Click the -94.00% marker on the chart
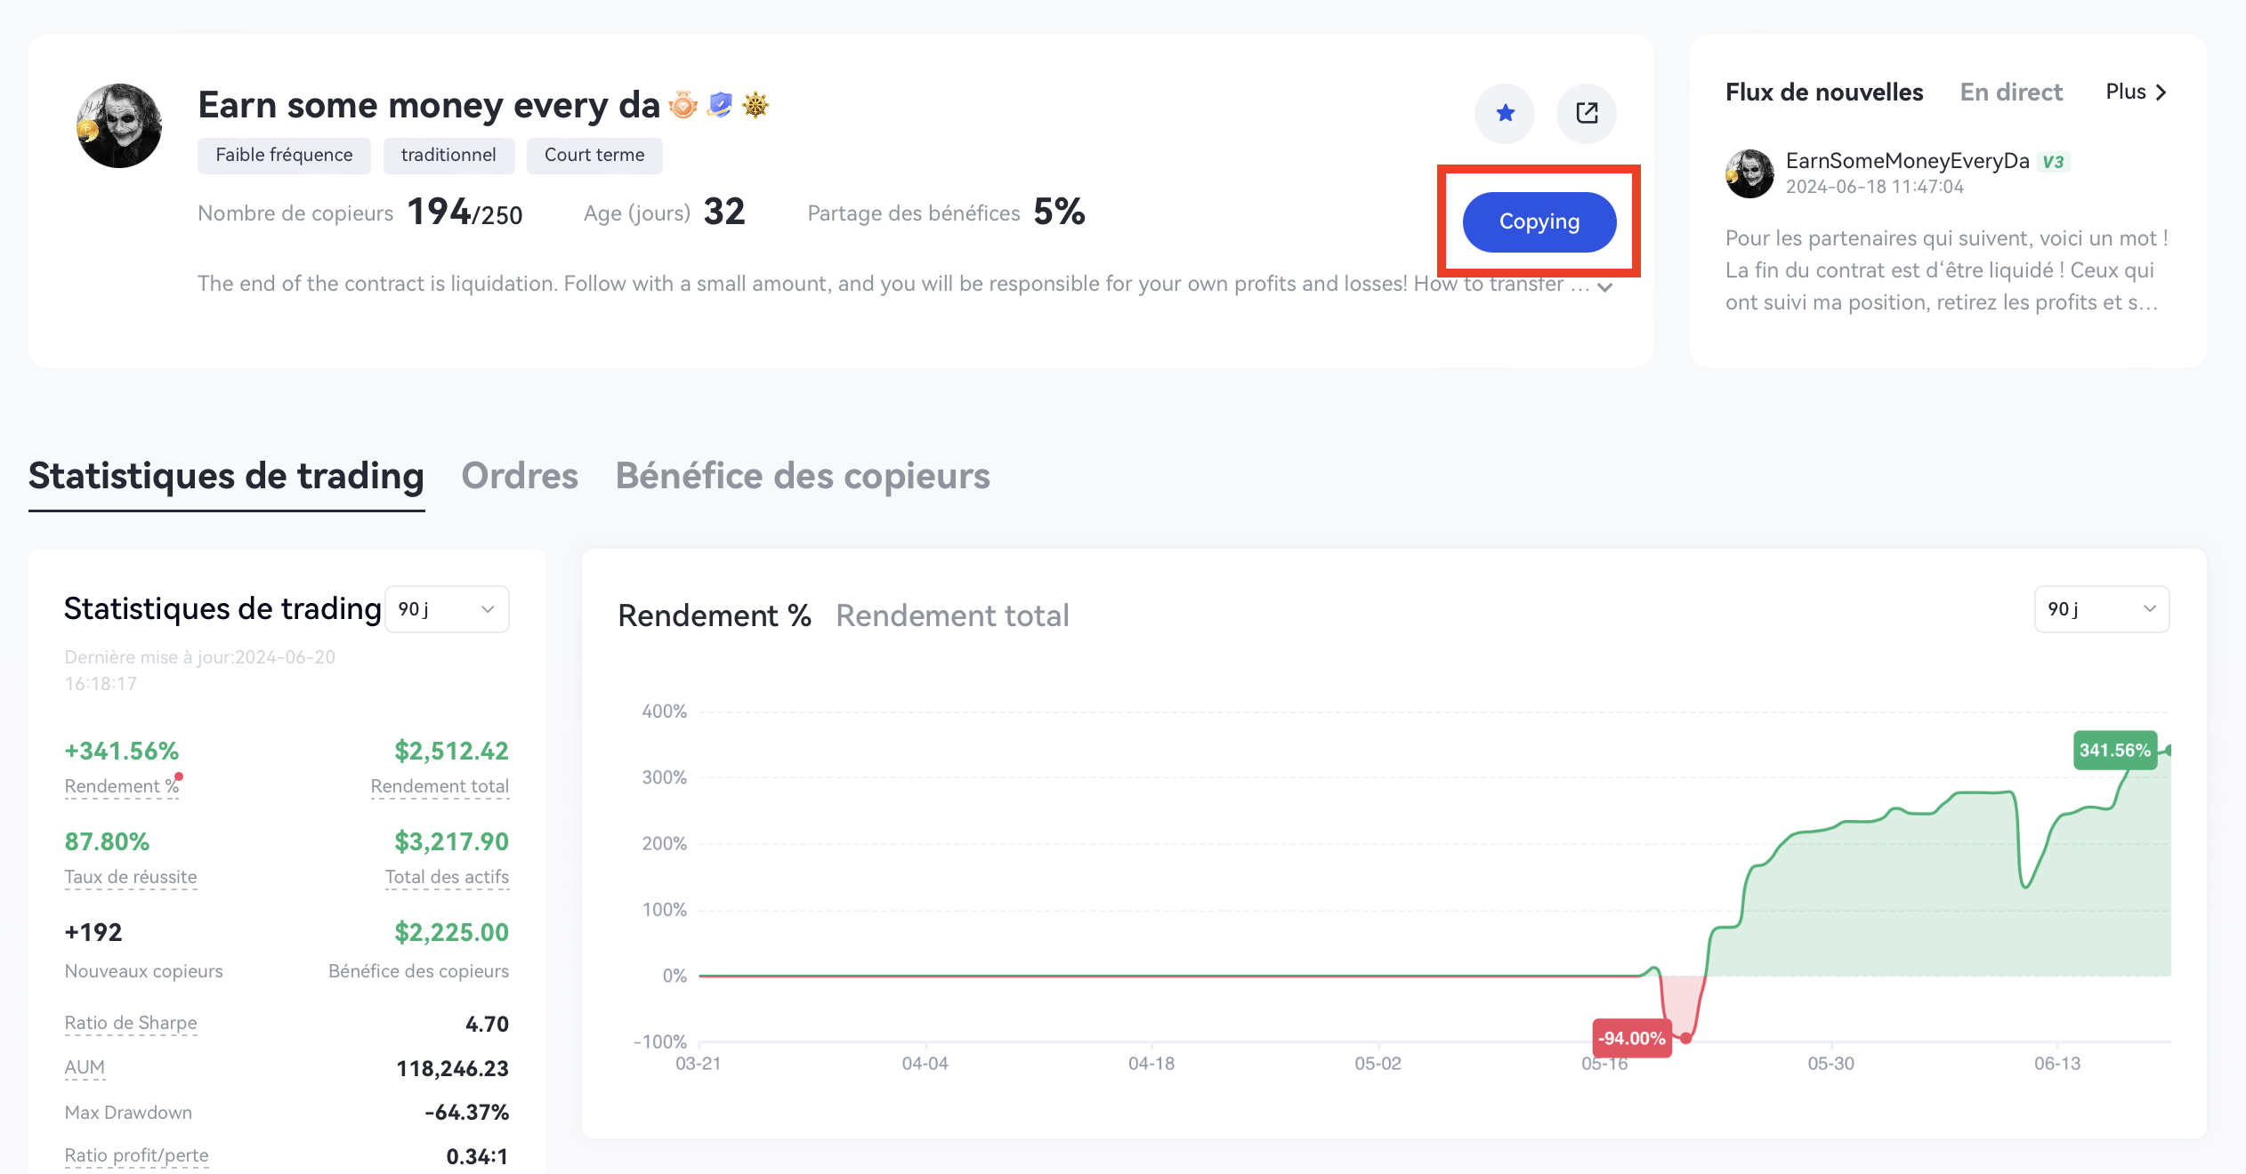 (x=1631, y=1038)
